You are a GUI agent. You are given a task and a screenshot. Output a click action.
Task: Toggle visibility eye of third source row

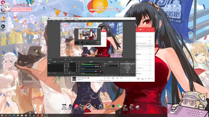pyautogui.click(x=77, y=67)
